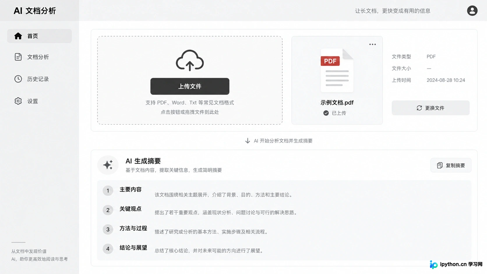Viewport: 487px width, 274px height.
Task: Click the refresh icon in 更换文件
Action: point(419,108)
